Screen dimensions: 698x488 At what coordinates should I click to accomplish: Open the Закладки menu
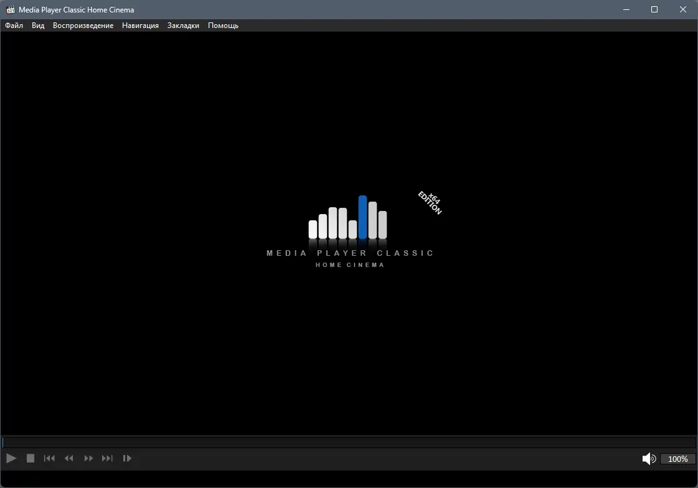tap(182, 26)
